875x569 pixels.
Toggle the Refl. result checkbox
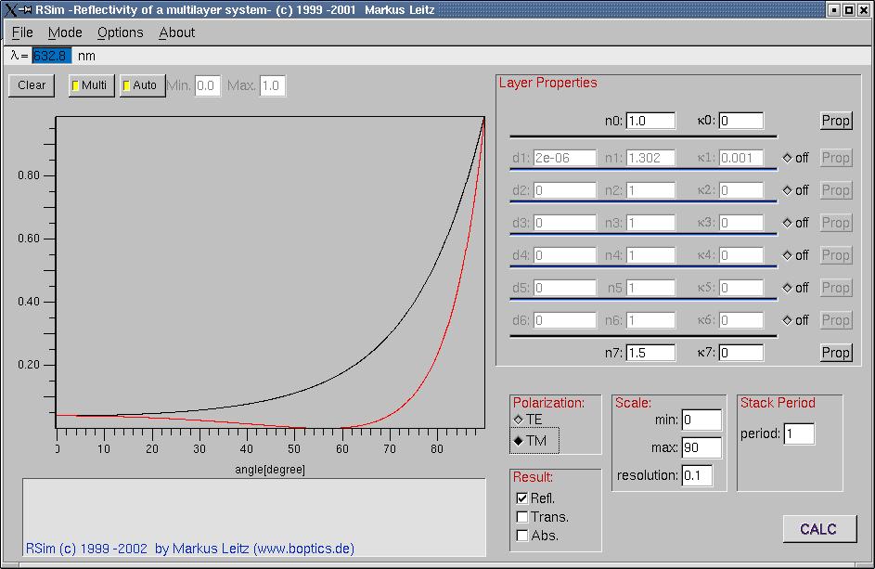pos(522,498)
